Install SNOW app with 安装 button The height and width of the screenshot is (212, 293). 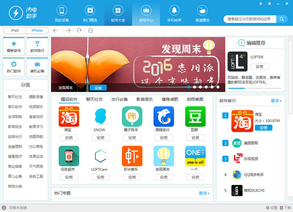click(100, 138)
